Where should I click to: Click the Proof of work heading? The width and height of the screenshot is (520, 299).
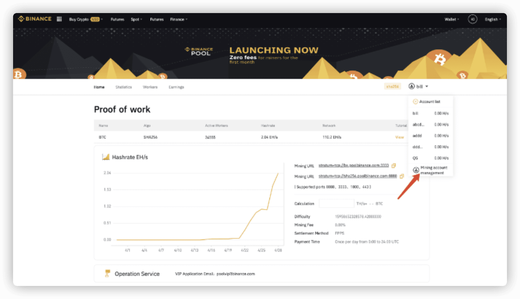coord(122,110)
